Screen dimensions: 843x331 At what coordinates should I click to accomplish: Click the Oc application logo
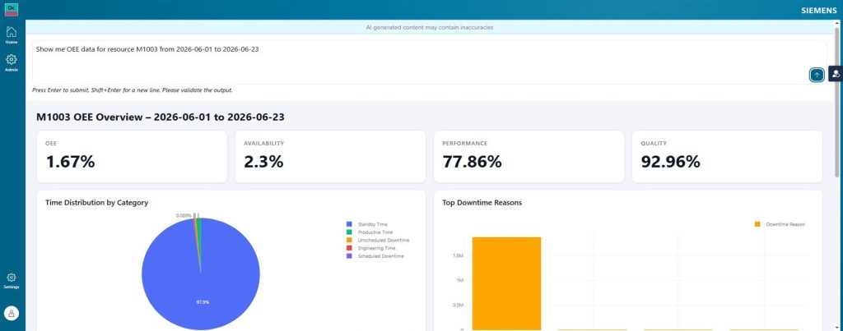pyautogui.click(x=11, y=9)
